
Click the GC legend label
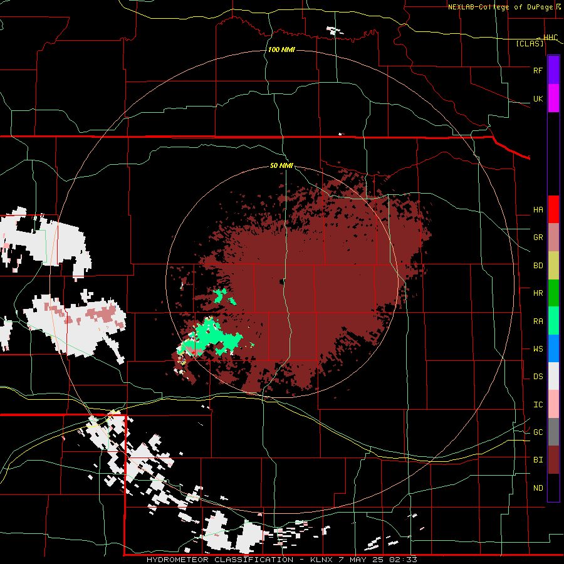(x=538, y=432)
